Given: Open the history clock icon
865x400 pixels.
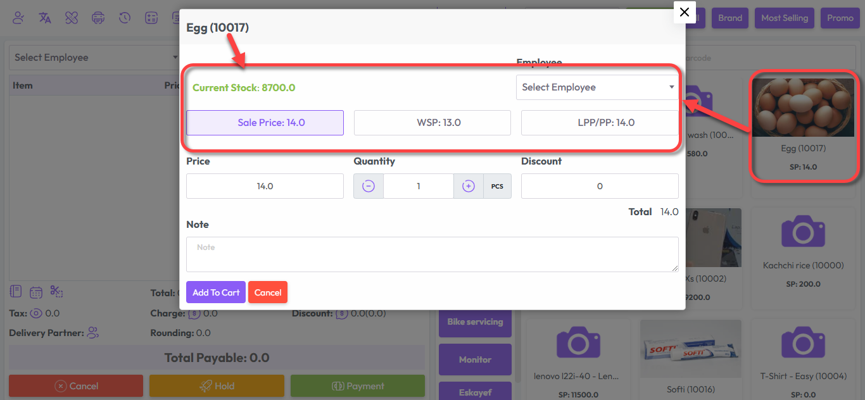Looking at the screenshot, I should click(x=125, y=18).
